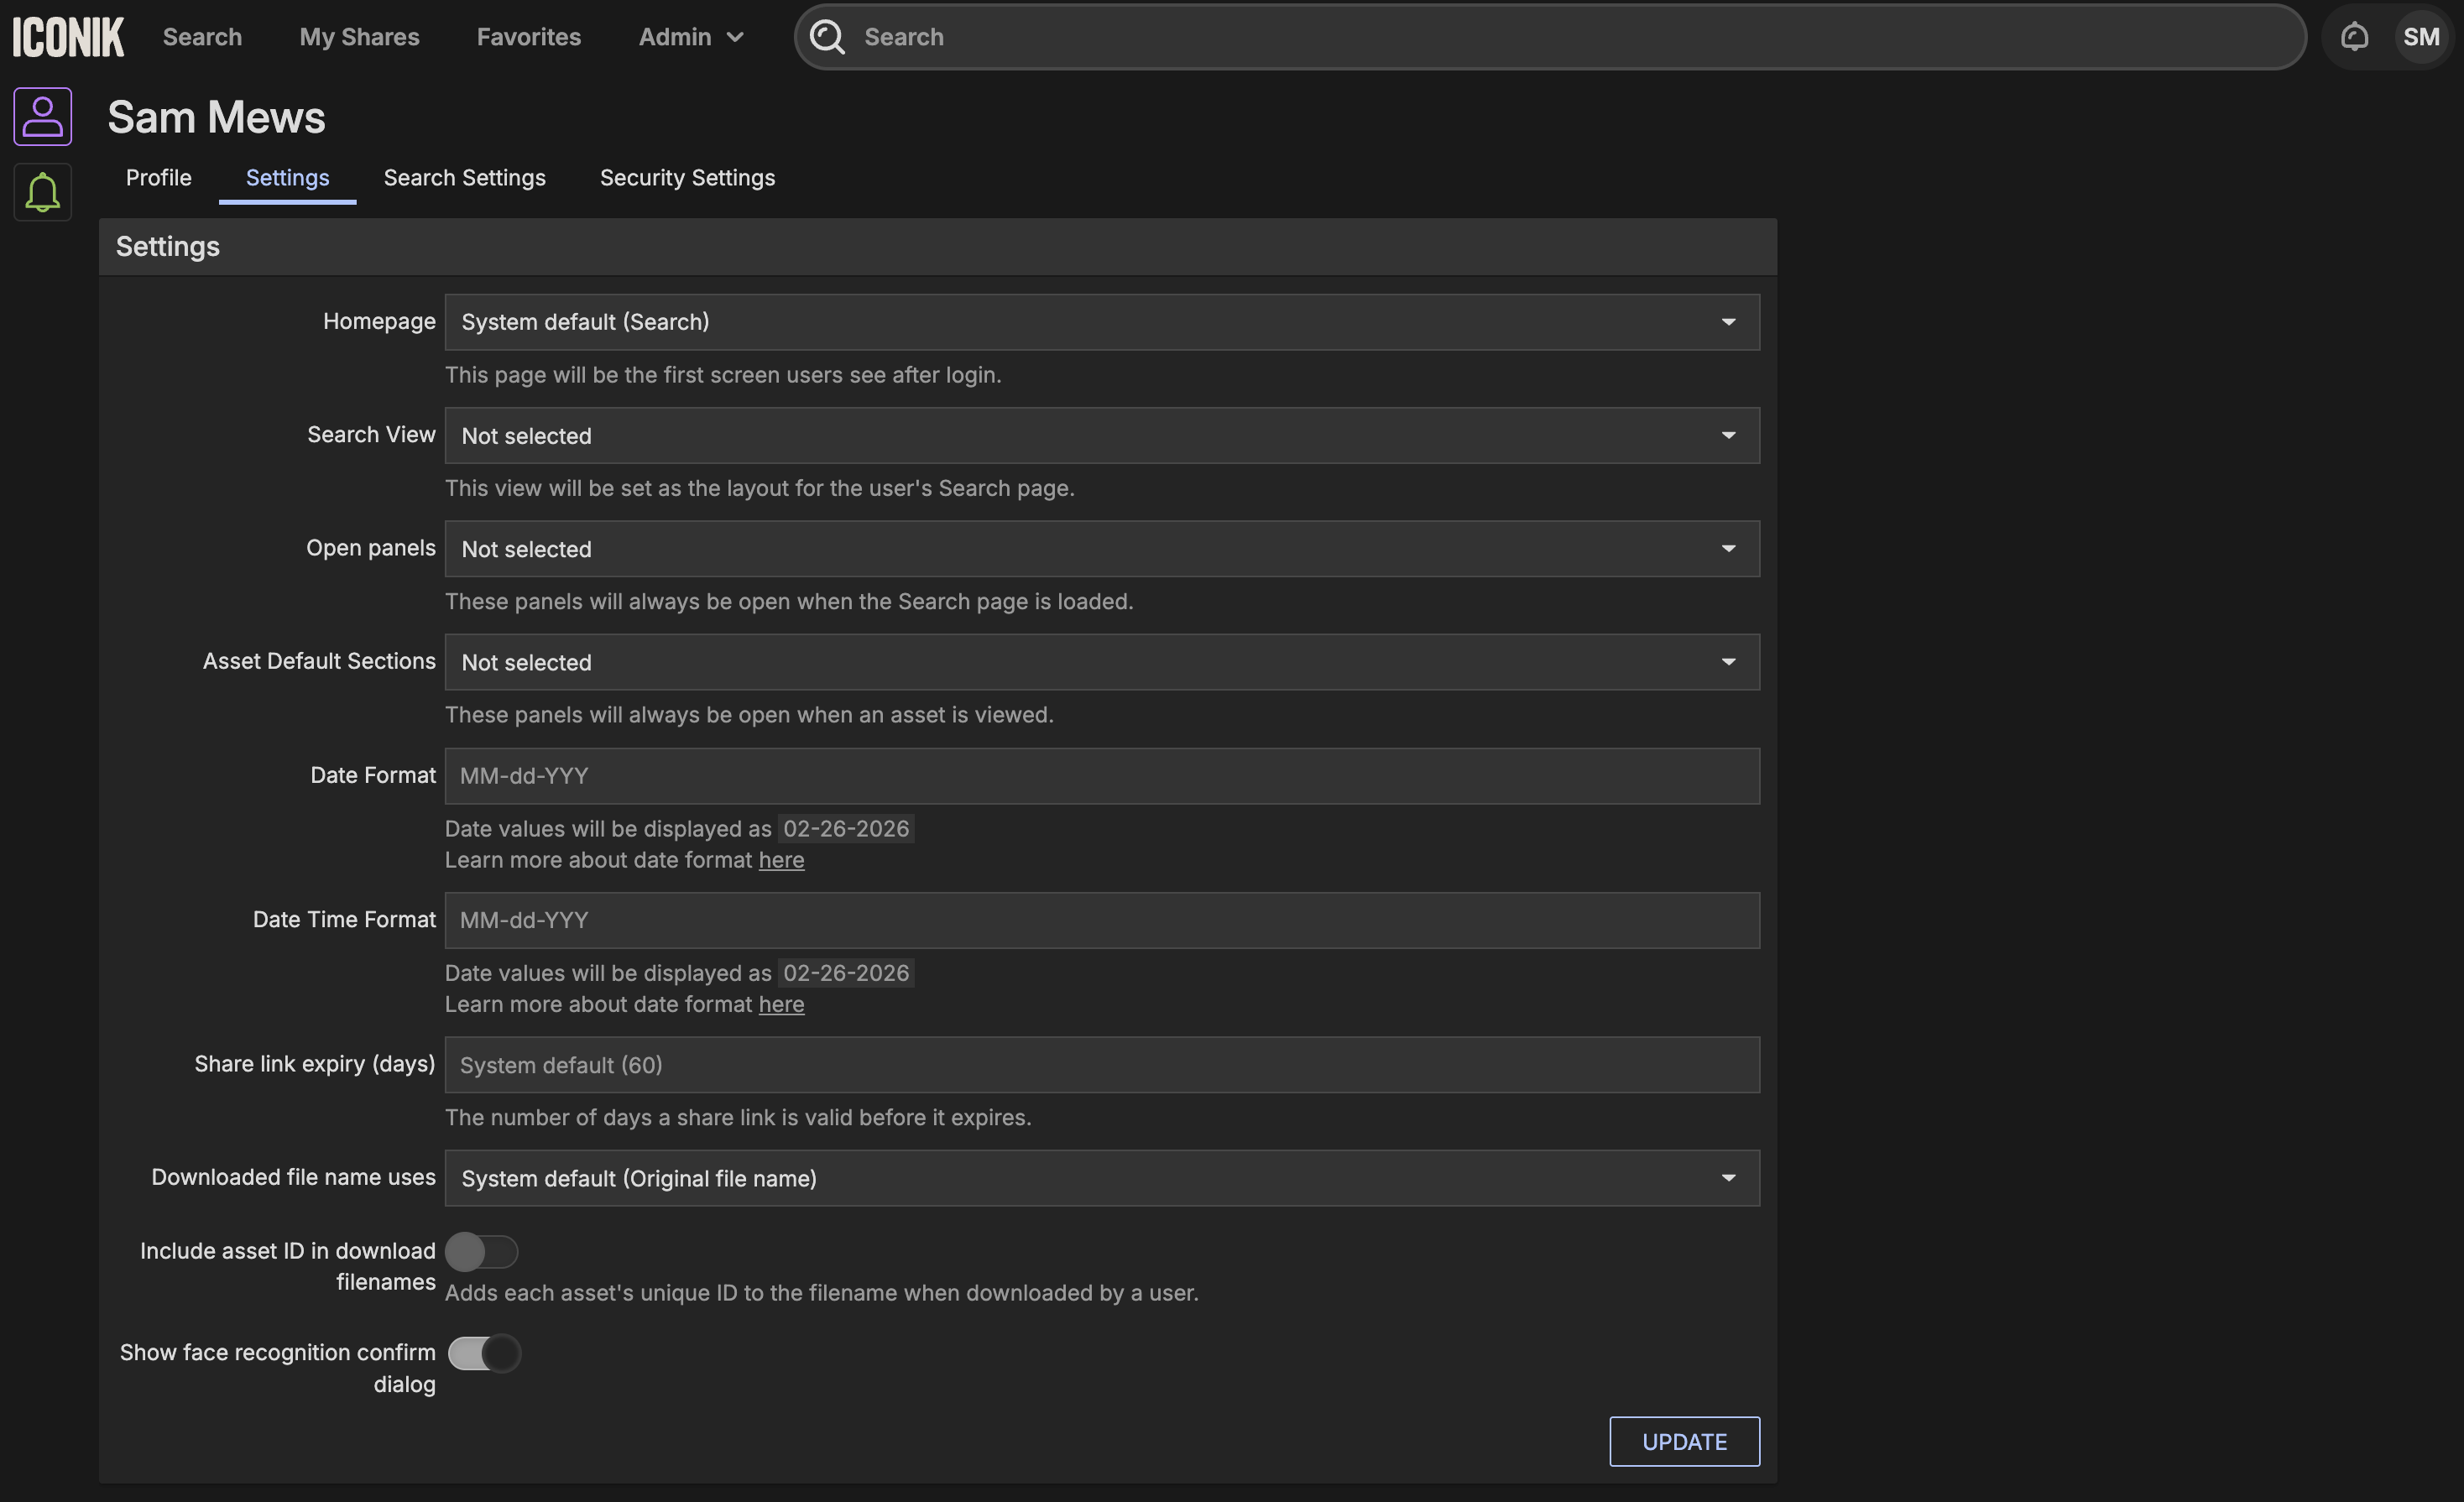Screen dimensions: 2464x1502
Task: Toggle face recognition confirm dialog switch
Action: click(484, 1353)
